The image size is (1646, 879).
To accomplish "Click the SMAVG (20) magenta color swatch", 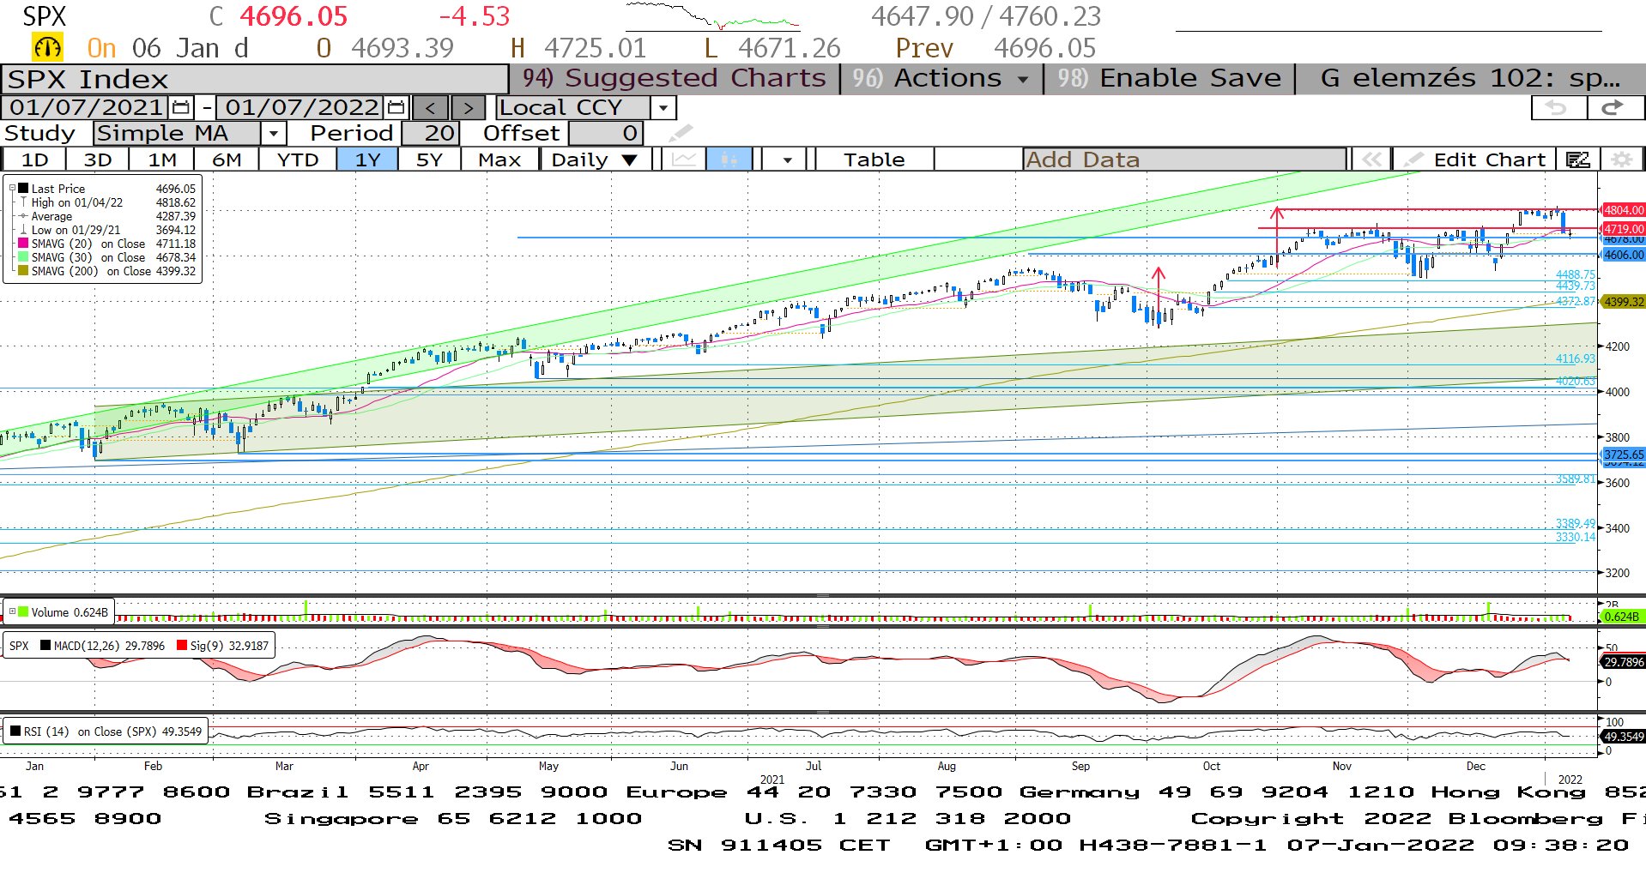I will 24,244.
